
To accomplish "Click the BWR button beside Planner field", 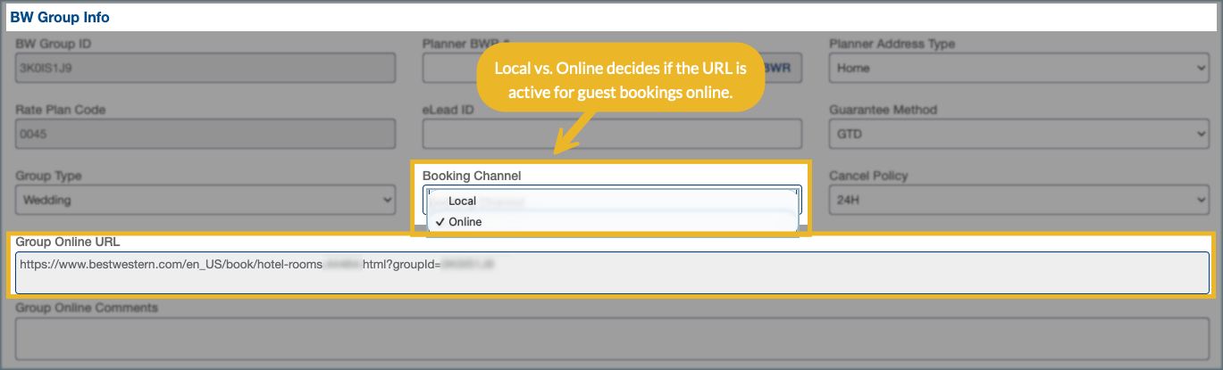I will tap(780, 68).
